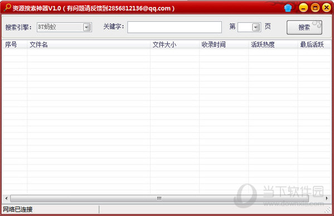Sort by 最后活跃 column header
This screenshot has height=216, width=334.
(x=314, y=45)
